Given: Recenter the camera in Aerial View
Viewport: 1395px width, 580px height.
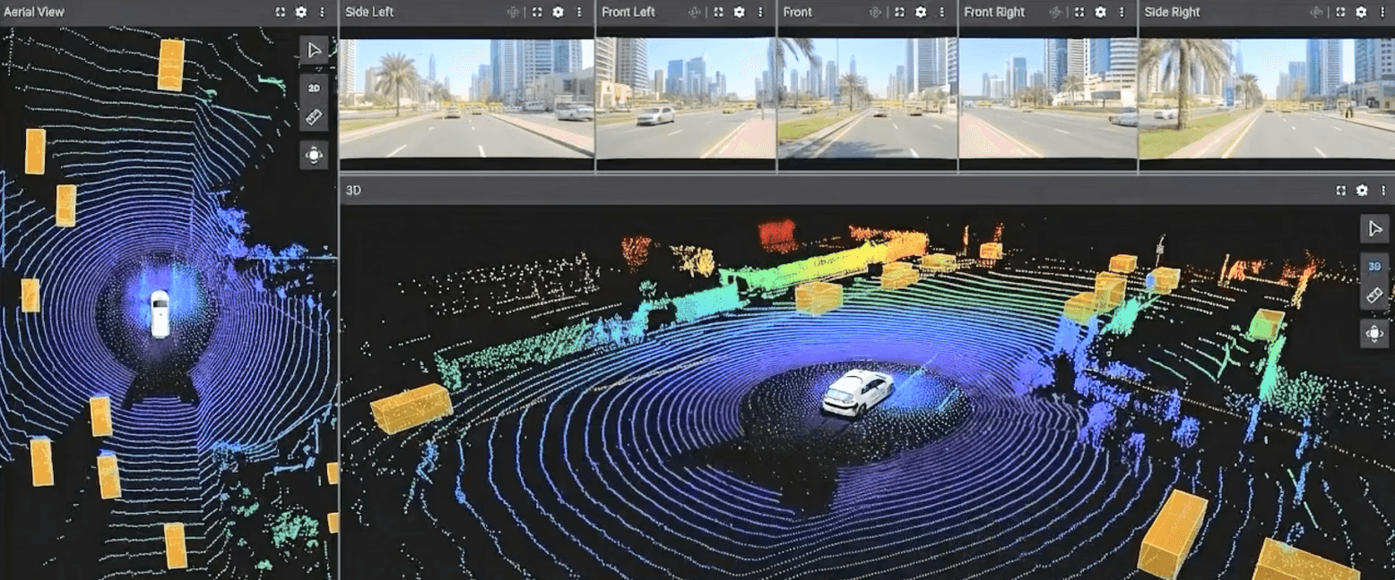Looking at the screenshot, I should (x=314, y=155).
